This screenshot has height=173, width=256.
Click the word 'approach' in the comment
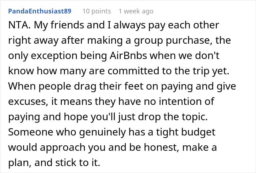pos(64,148)
